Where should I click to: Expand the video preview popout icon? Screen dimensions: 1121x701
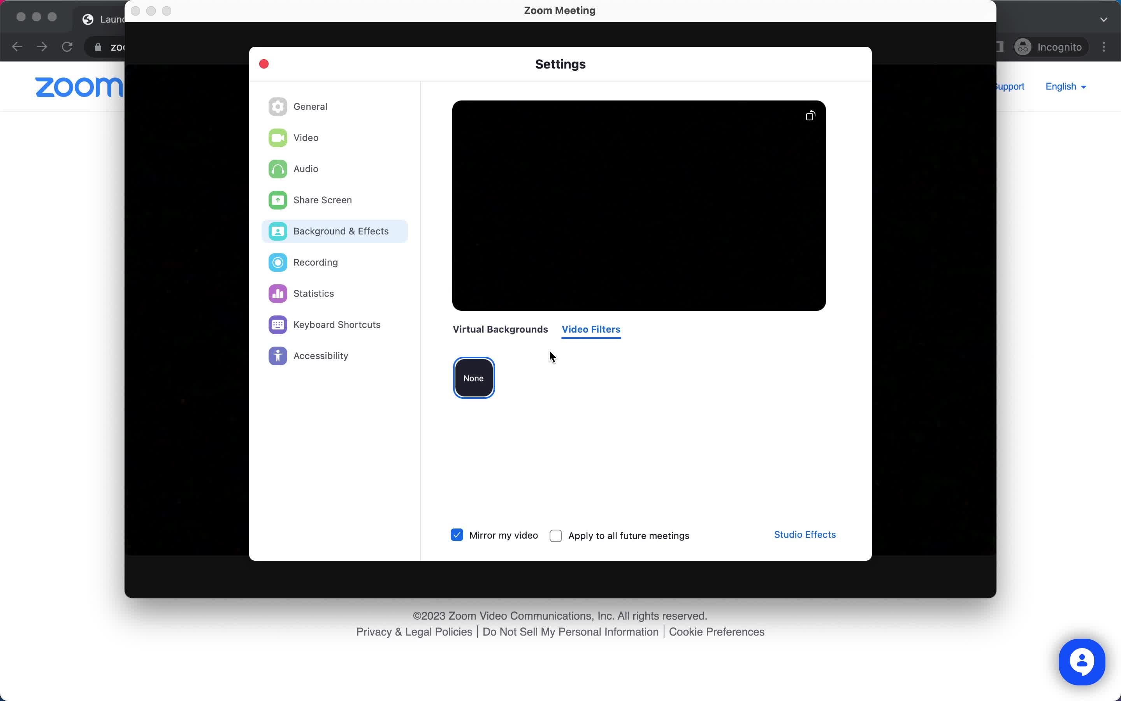tap(810, 116)
